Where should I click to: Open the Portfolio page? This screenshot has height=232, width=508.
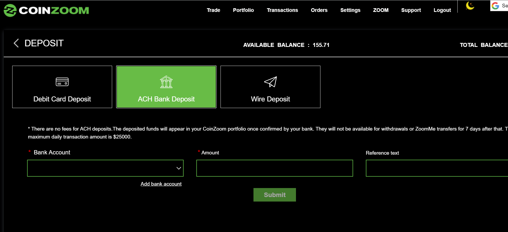point(243,10)
